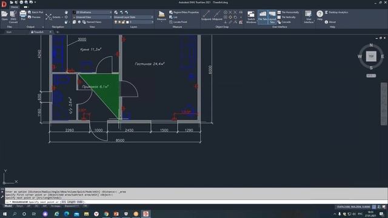Click the navigation bar on right edge

[384, 104]
